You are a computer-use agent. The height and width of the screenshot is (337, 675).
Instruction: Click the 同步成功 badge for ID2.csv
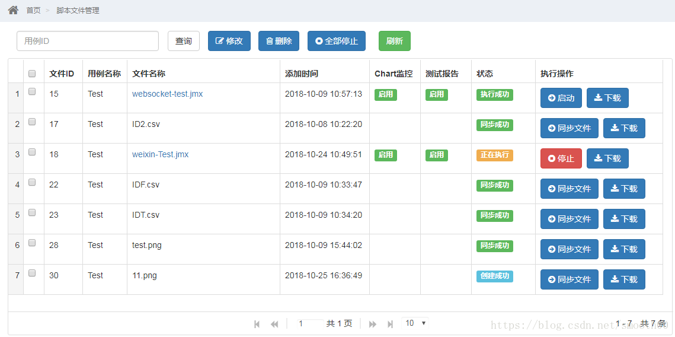click(495, 125)
